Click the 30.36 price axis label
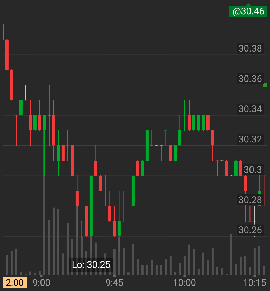 [x=250, y=79]
